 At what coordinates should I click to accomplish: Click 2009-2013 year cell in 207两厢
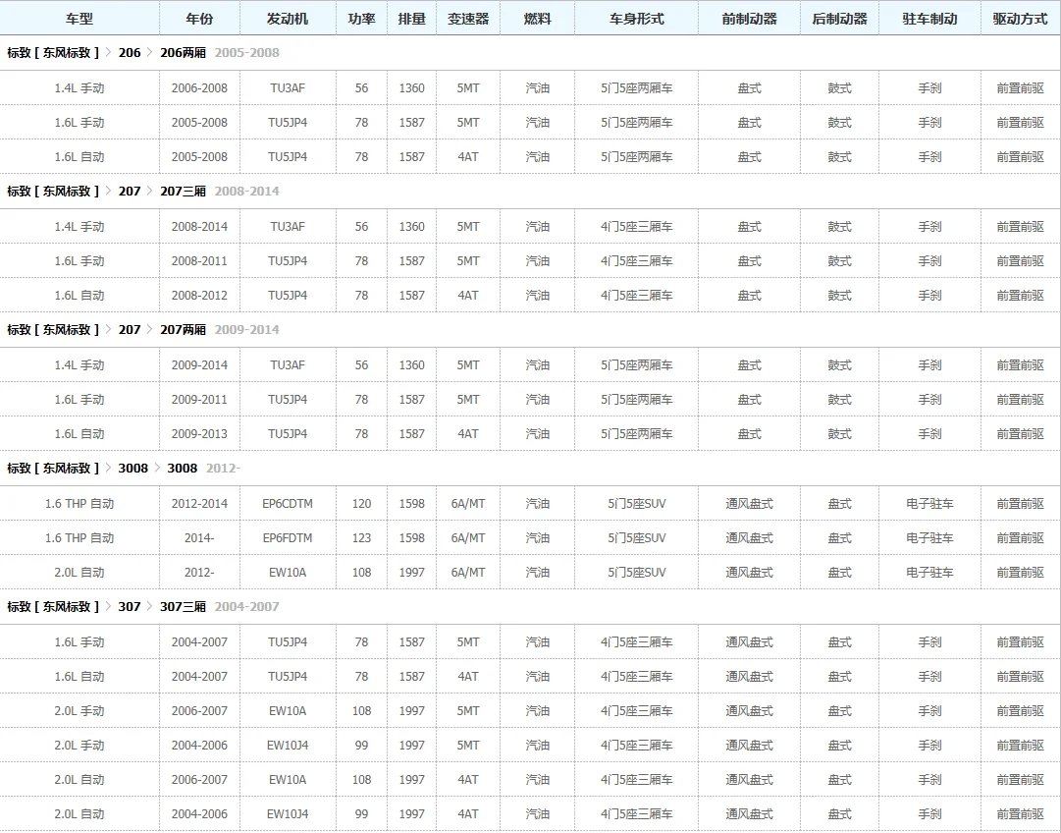(x=199, y=434)
